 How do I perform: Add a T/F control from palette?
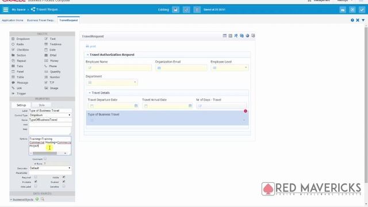click(x=49, y=83)
